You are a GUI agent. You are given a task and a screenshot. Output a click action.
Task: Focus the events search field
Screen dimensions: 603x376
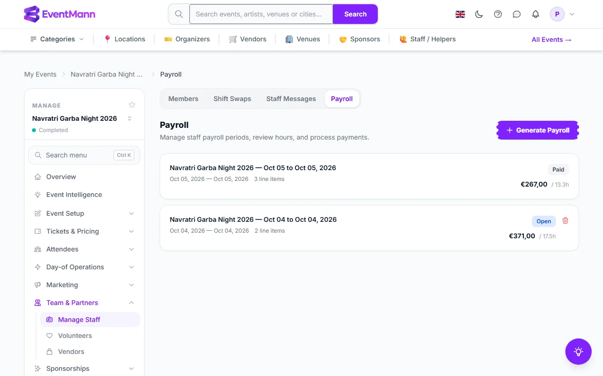(x=261, y=14)
